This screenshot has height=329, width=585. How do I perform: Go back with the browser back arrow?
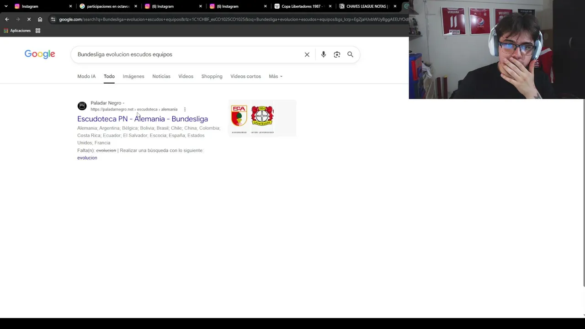(7, 19)
